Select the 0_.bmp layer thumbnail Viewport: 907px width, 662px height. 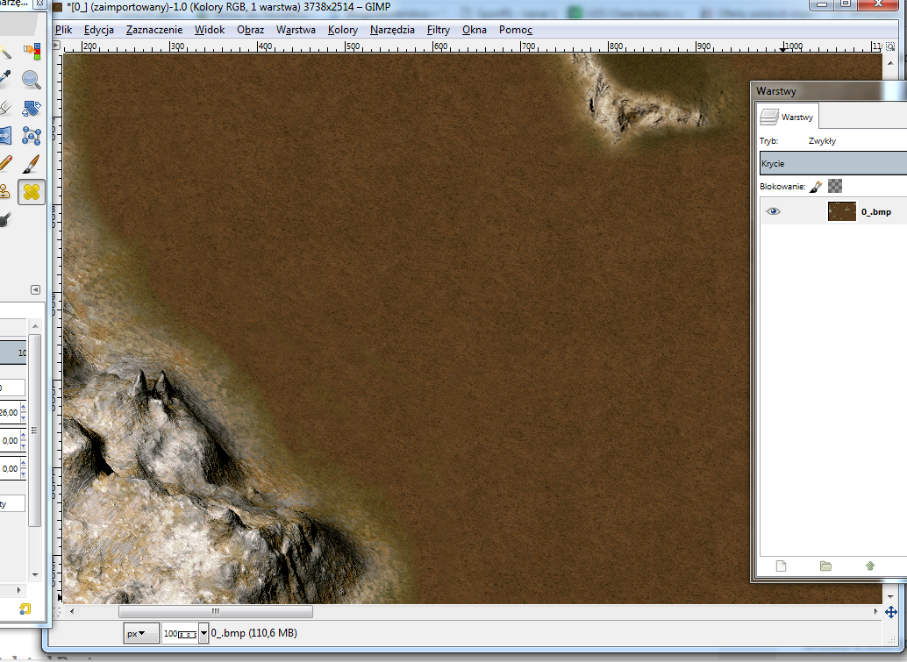(x=841, y=211)
